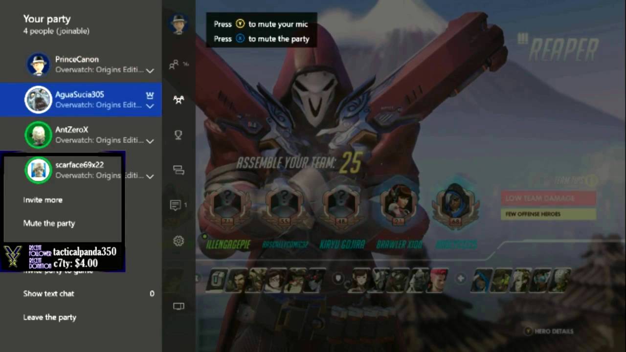Viewport: 626px width, 352px height.
Task: Open the messages icon in sidebar
Action: 176,205
